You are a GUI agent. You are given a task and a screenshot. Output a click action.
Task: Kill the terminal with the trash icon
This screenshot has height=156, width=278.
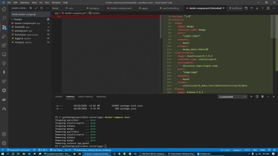(262, 97)
